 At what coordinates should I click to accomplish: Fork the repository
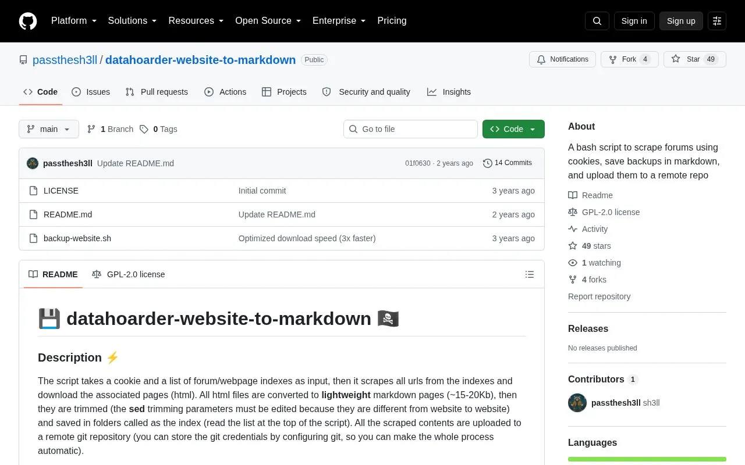pos(629,59)
